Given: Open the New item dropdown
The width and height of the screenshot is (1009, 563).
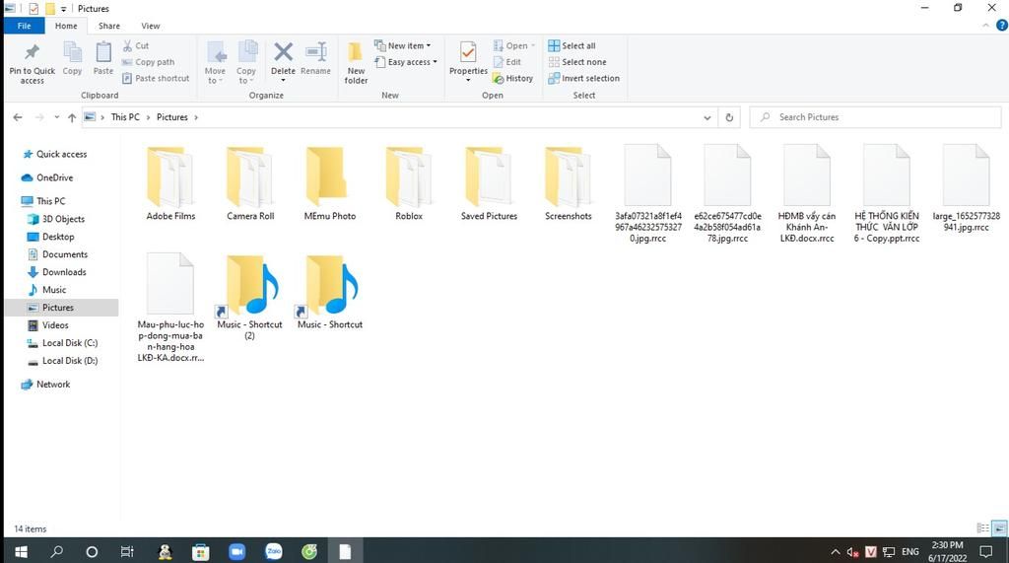Looking at the screenshot, I should tap(403, 45).
